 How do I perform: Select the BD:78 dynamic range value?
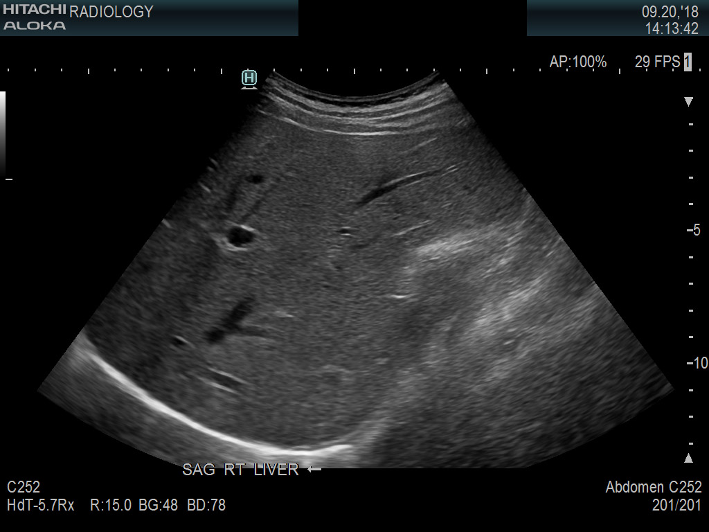206,506
